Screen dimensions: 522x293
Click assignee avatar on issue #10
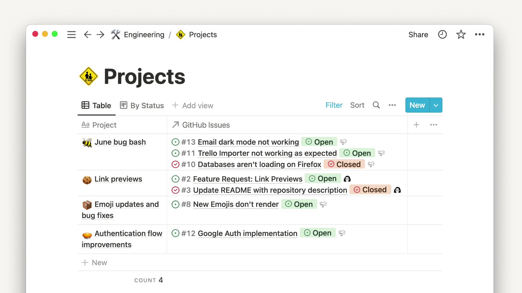tap(371, 164)
